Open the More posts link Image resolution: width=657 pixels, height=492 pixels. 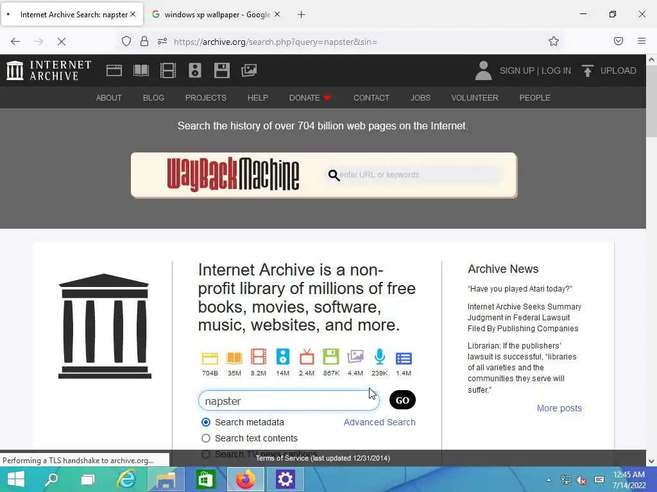[559, 408]
